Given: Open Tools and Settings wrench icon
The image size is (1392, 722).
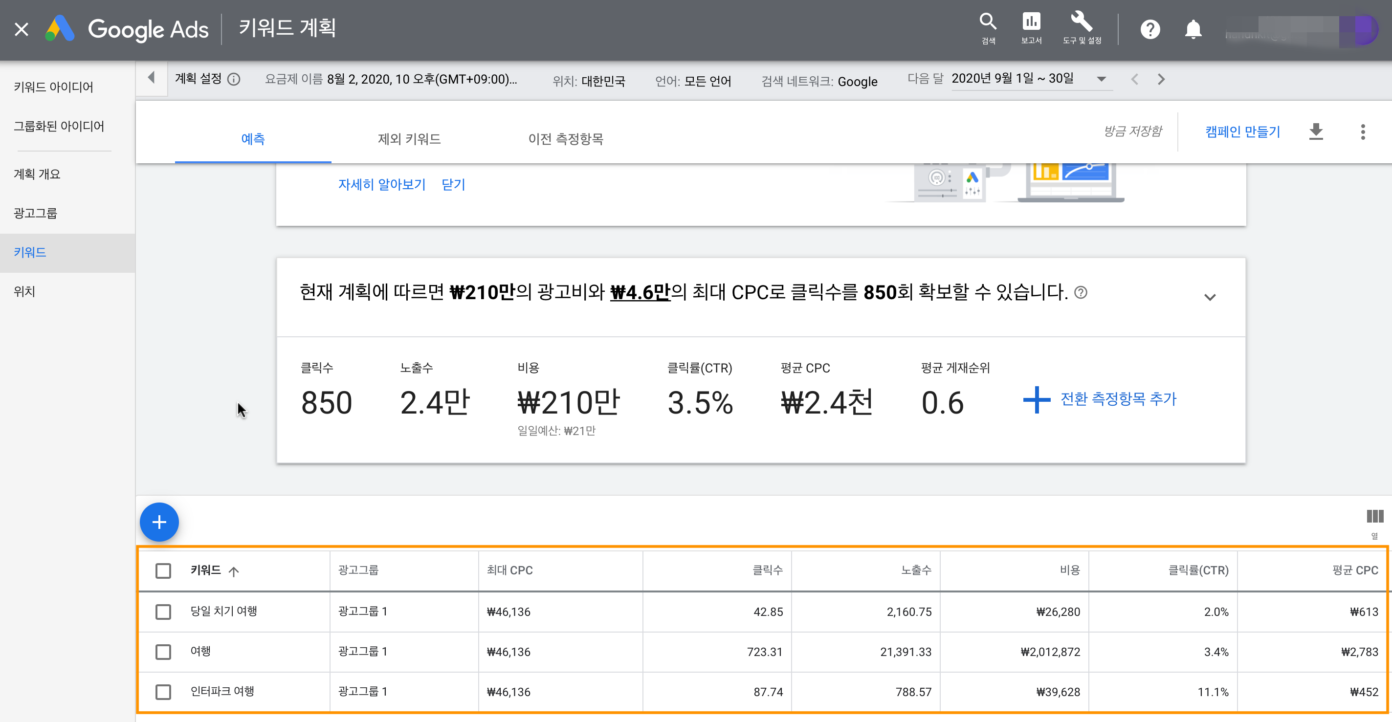Looking at the screenshot, I should pyautogui.click(x=1082, y=22).
